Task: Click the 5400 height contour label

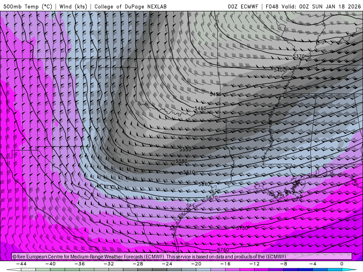Action: [280, 70]
